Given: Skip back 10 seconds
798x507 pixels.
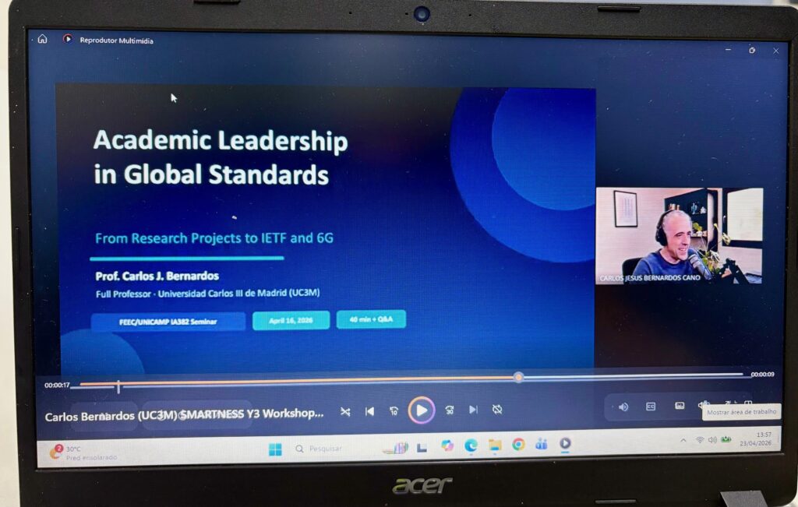Looking at the screenshot, I should 394,411.
